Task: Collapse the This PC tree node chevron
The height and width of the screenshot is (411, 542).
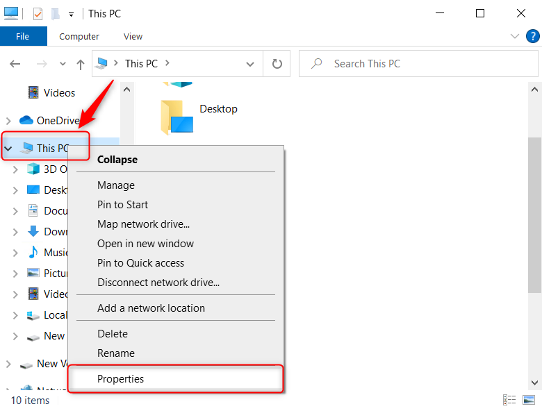Action: coord(8,149)
